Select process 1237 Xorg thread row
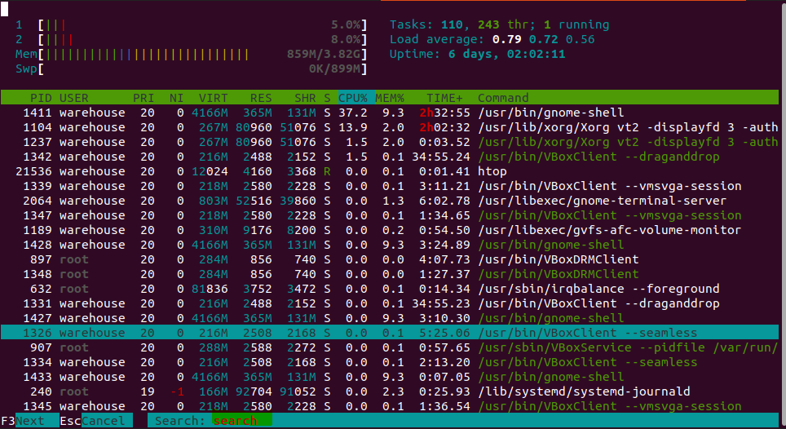 coord(390,142)
